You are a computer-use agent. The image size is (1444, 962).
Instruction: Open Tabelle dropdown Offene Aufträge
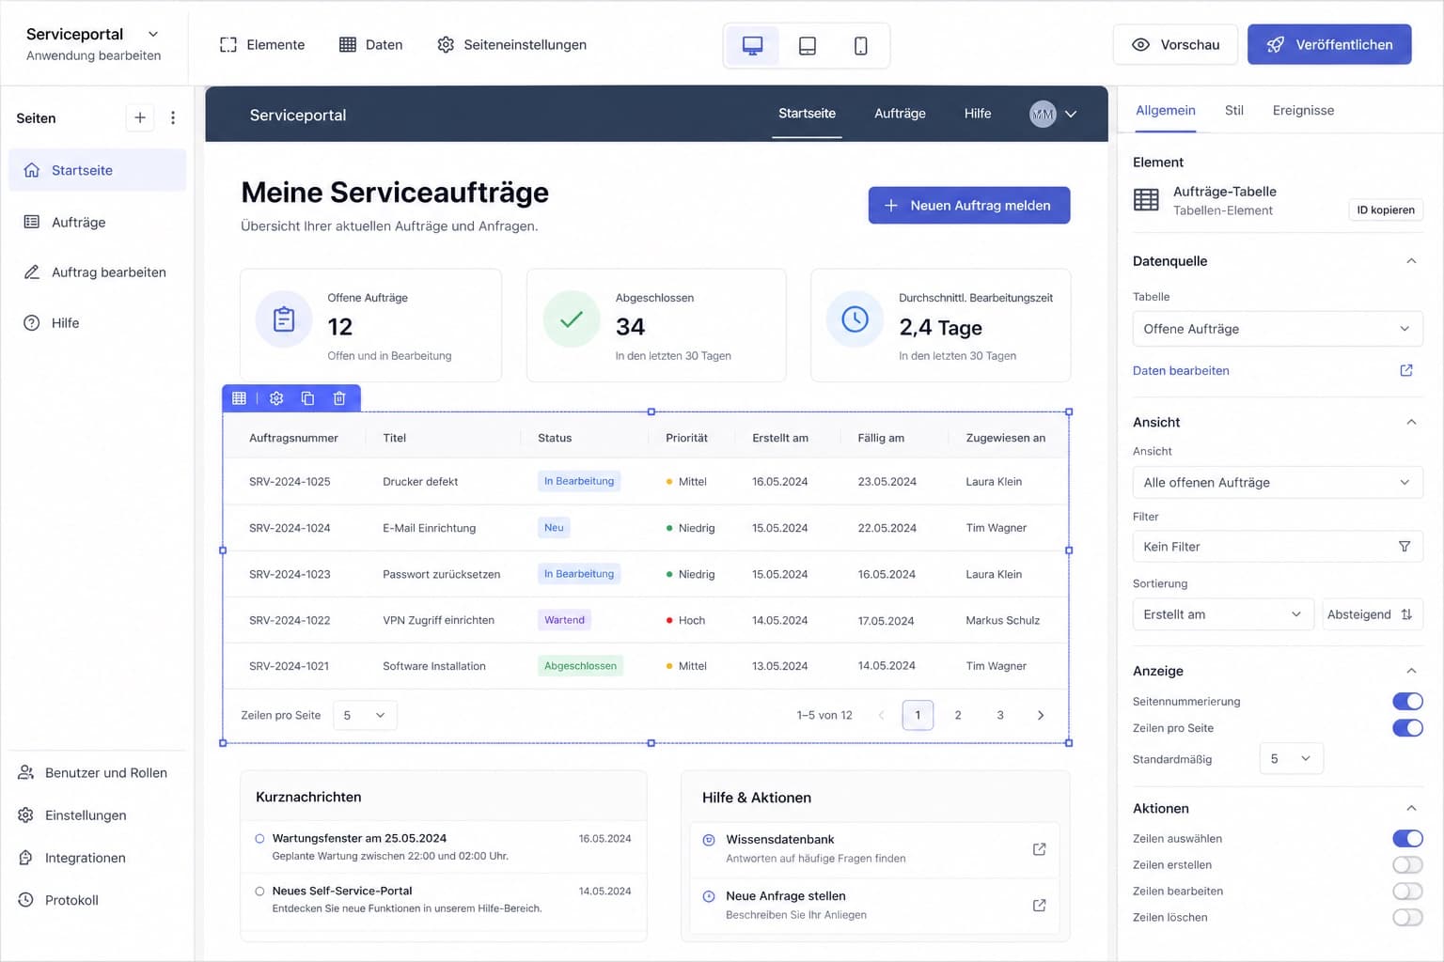pyautogui.click(x=1278, y=329)
